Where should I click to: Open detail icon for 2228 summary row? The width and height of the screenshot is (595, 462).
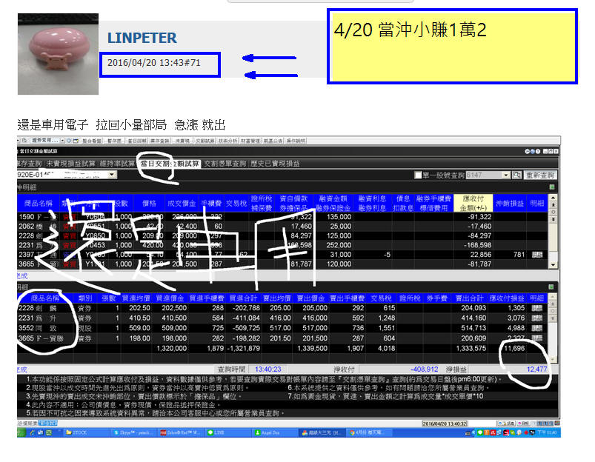pos(536,309)
